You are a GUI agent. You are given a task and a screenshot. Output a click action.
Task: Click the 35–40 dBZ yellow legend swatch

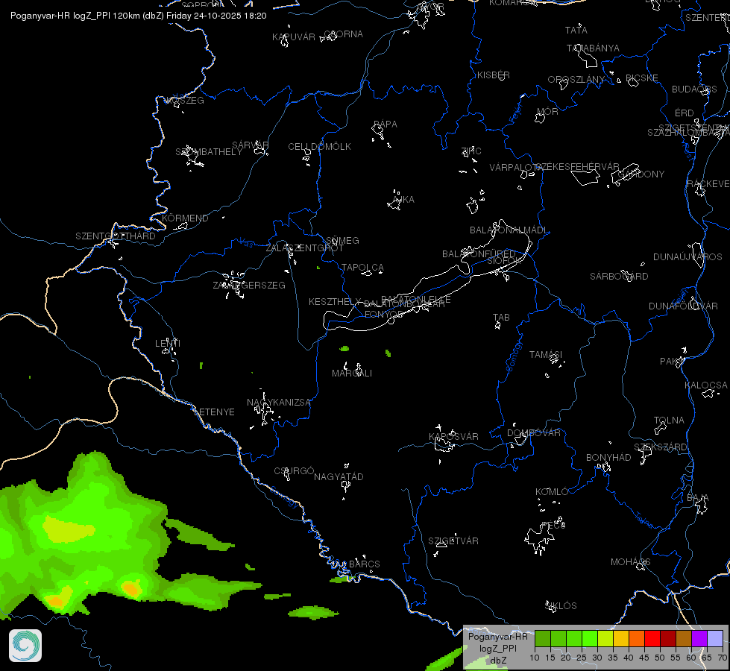(x=621, y=638)
